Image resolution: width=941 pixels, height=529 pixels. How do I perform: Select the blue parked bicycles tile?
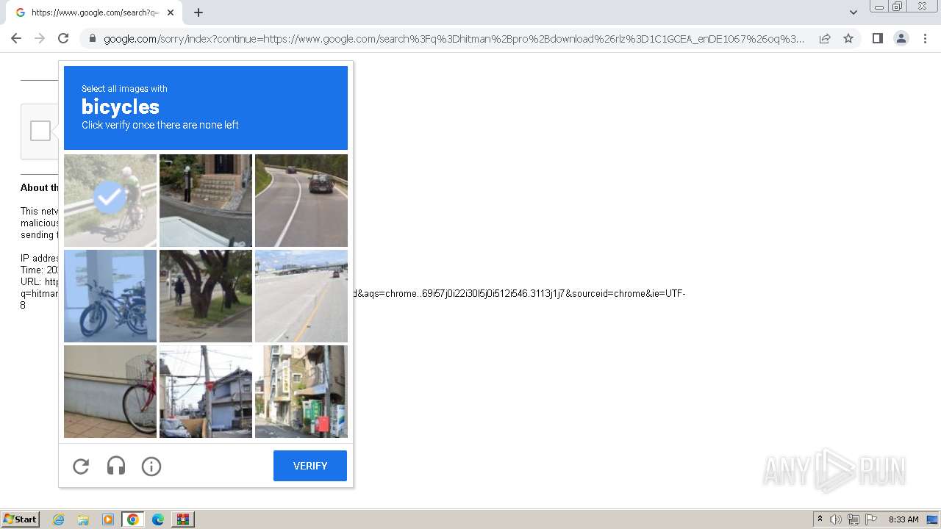click(x=110, y=296)
